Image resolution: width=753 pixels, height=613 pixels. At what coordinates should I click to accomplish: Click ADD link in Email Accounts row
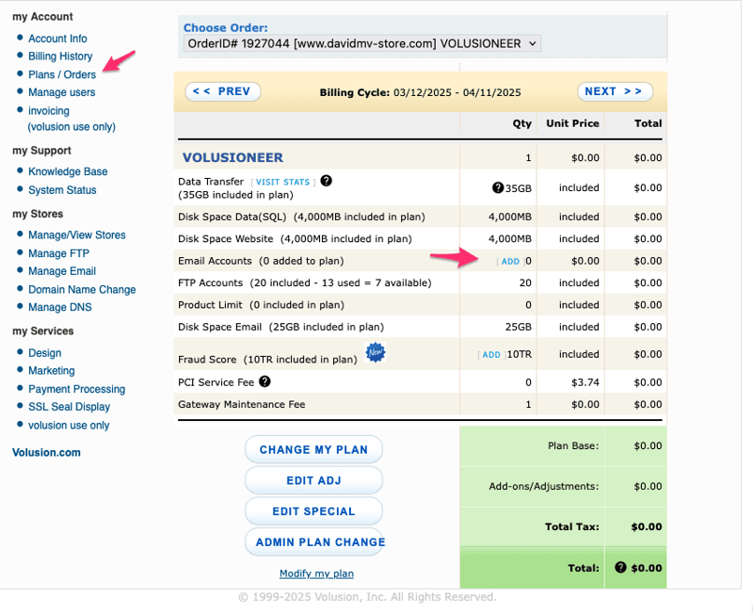(x=509, y=261)
